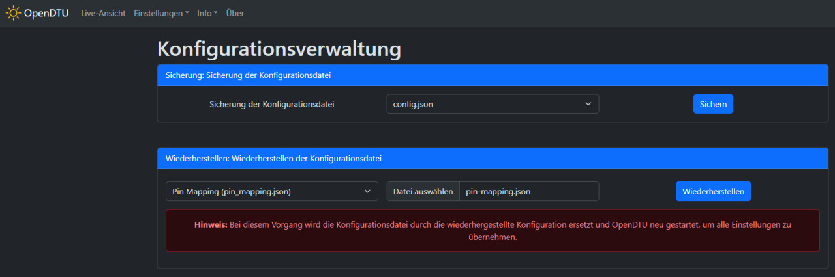
Task: Click the Datei auswählen file chooser button
Action: click(x=423, y=191)
